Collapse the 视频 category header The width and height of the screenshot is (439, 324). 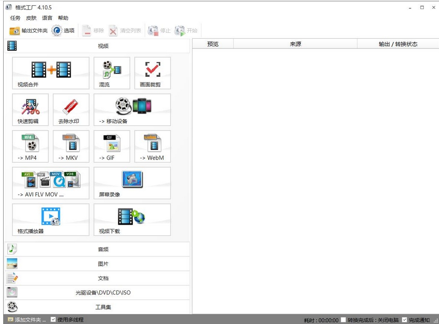pos(97,46)
